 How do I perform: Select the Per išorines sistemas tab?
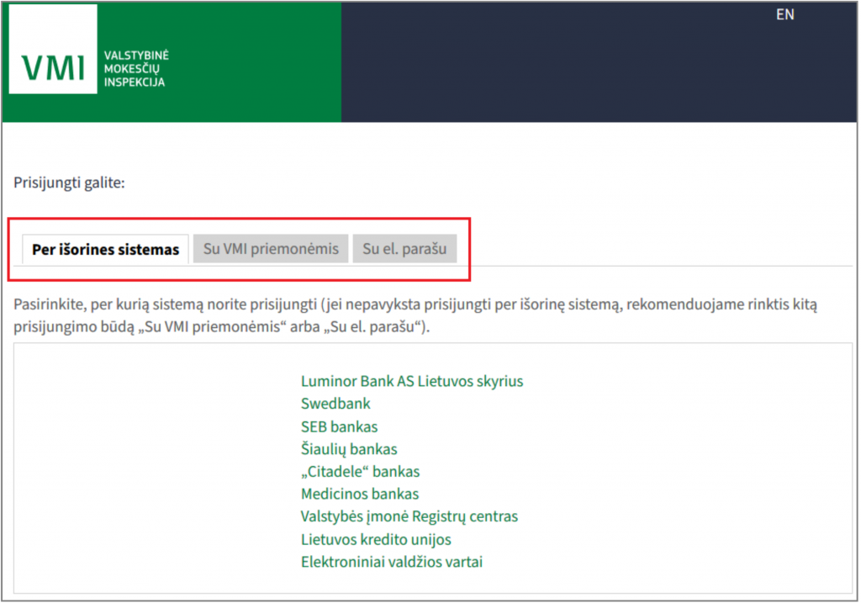[x=105, y=250]
